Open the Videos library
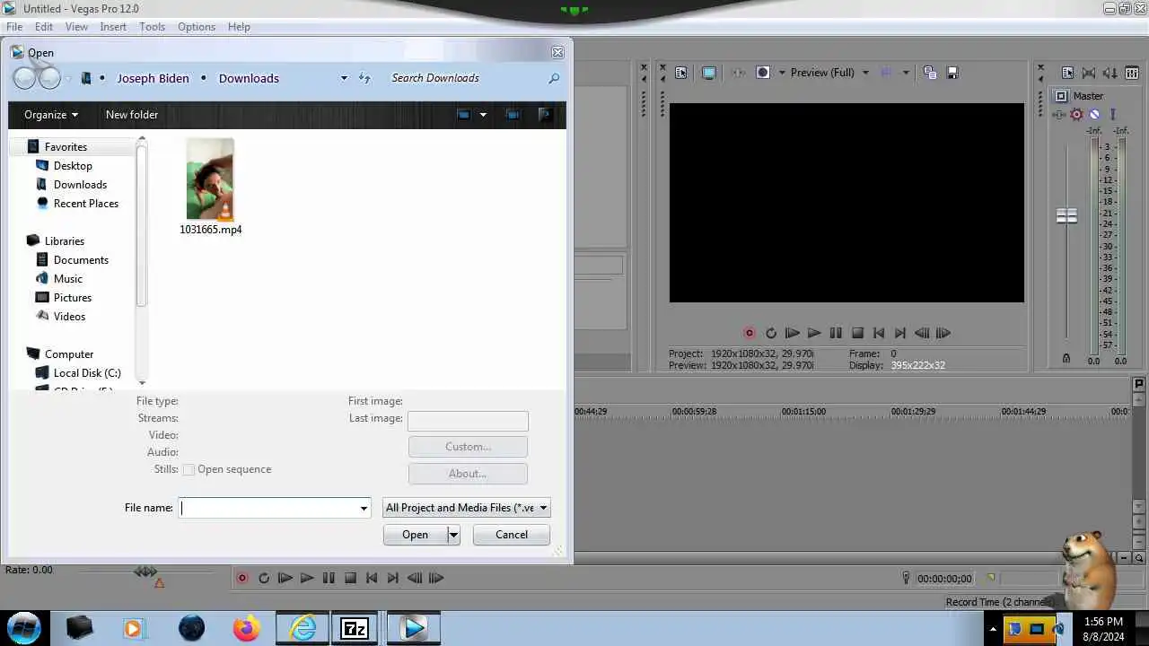1149x646 pixels. [x=69, y=317]
